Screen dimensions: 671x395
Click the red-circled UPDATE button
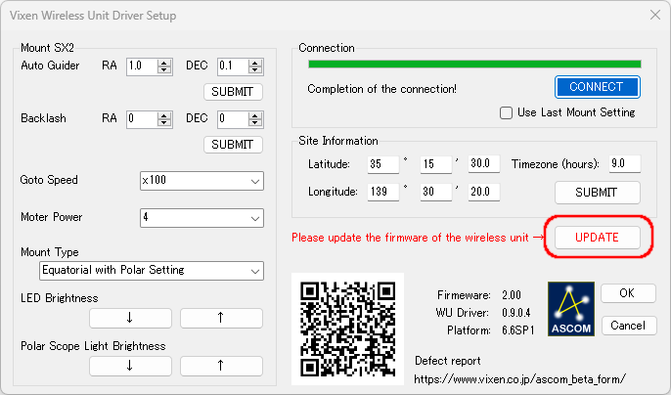(596, 238)
